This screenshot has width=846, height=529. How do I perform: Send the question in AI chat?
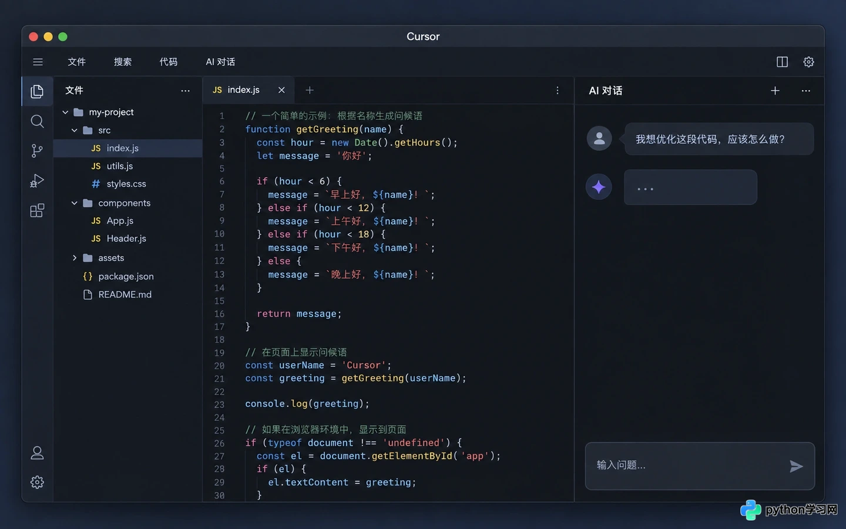pos(796,466)
